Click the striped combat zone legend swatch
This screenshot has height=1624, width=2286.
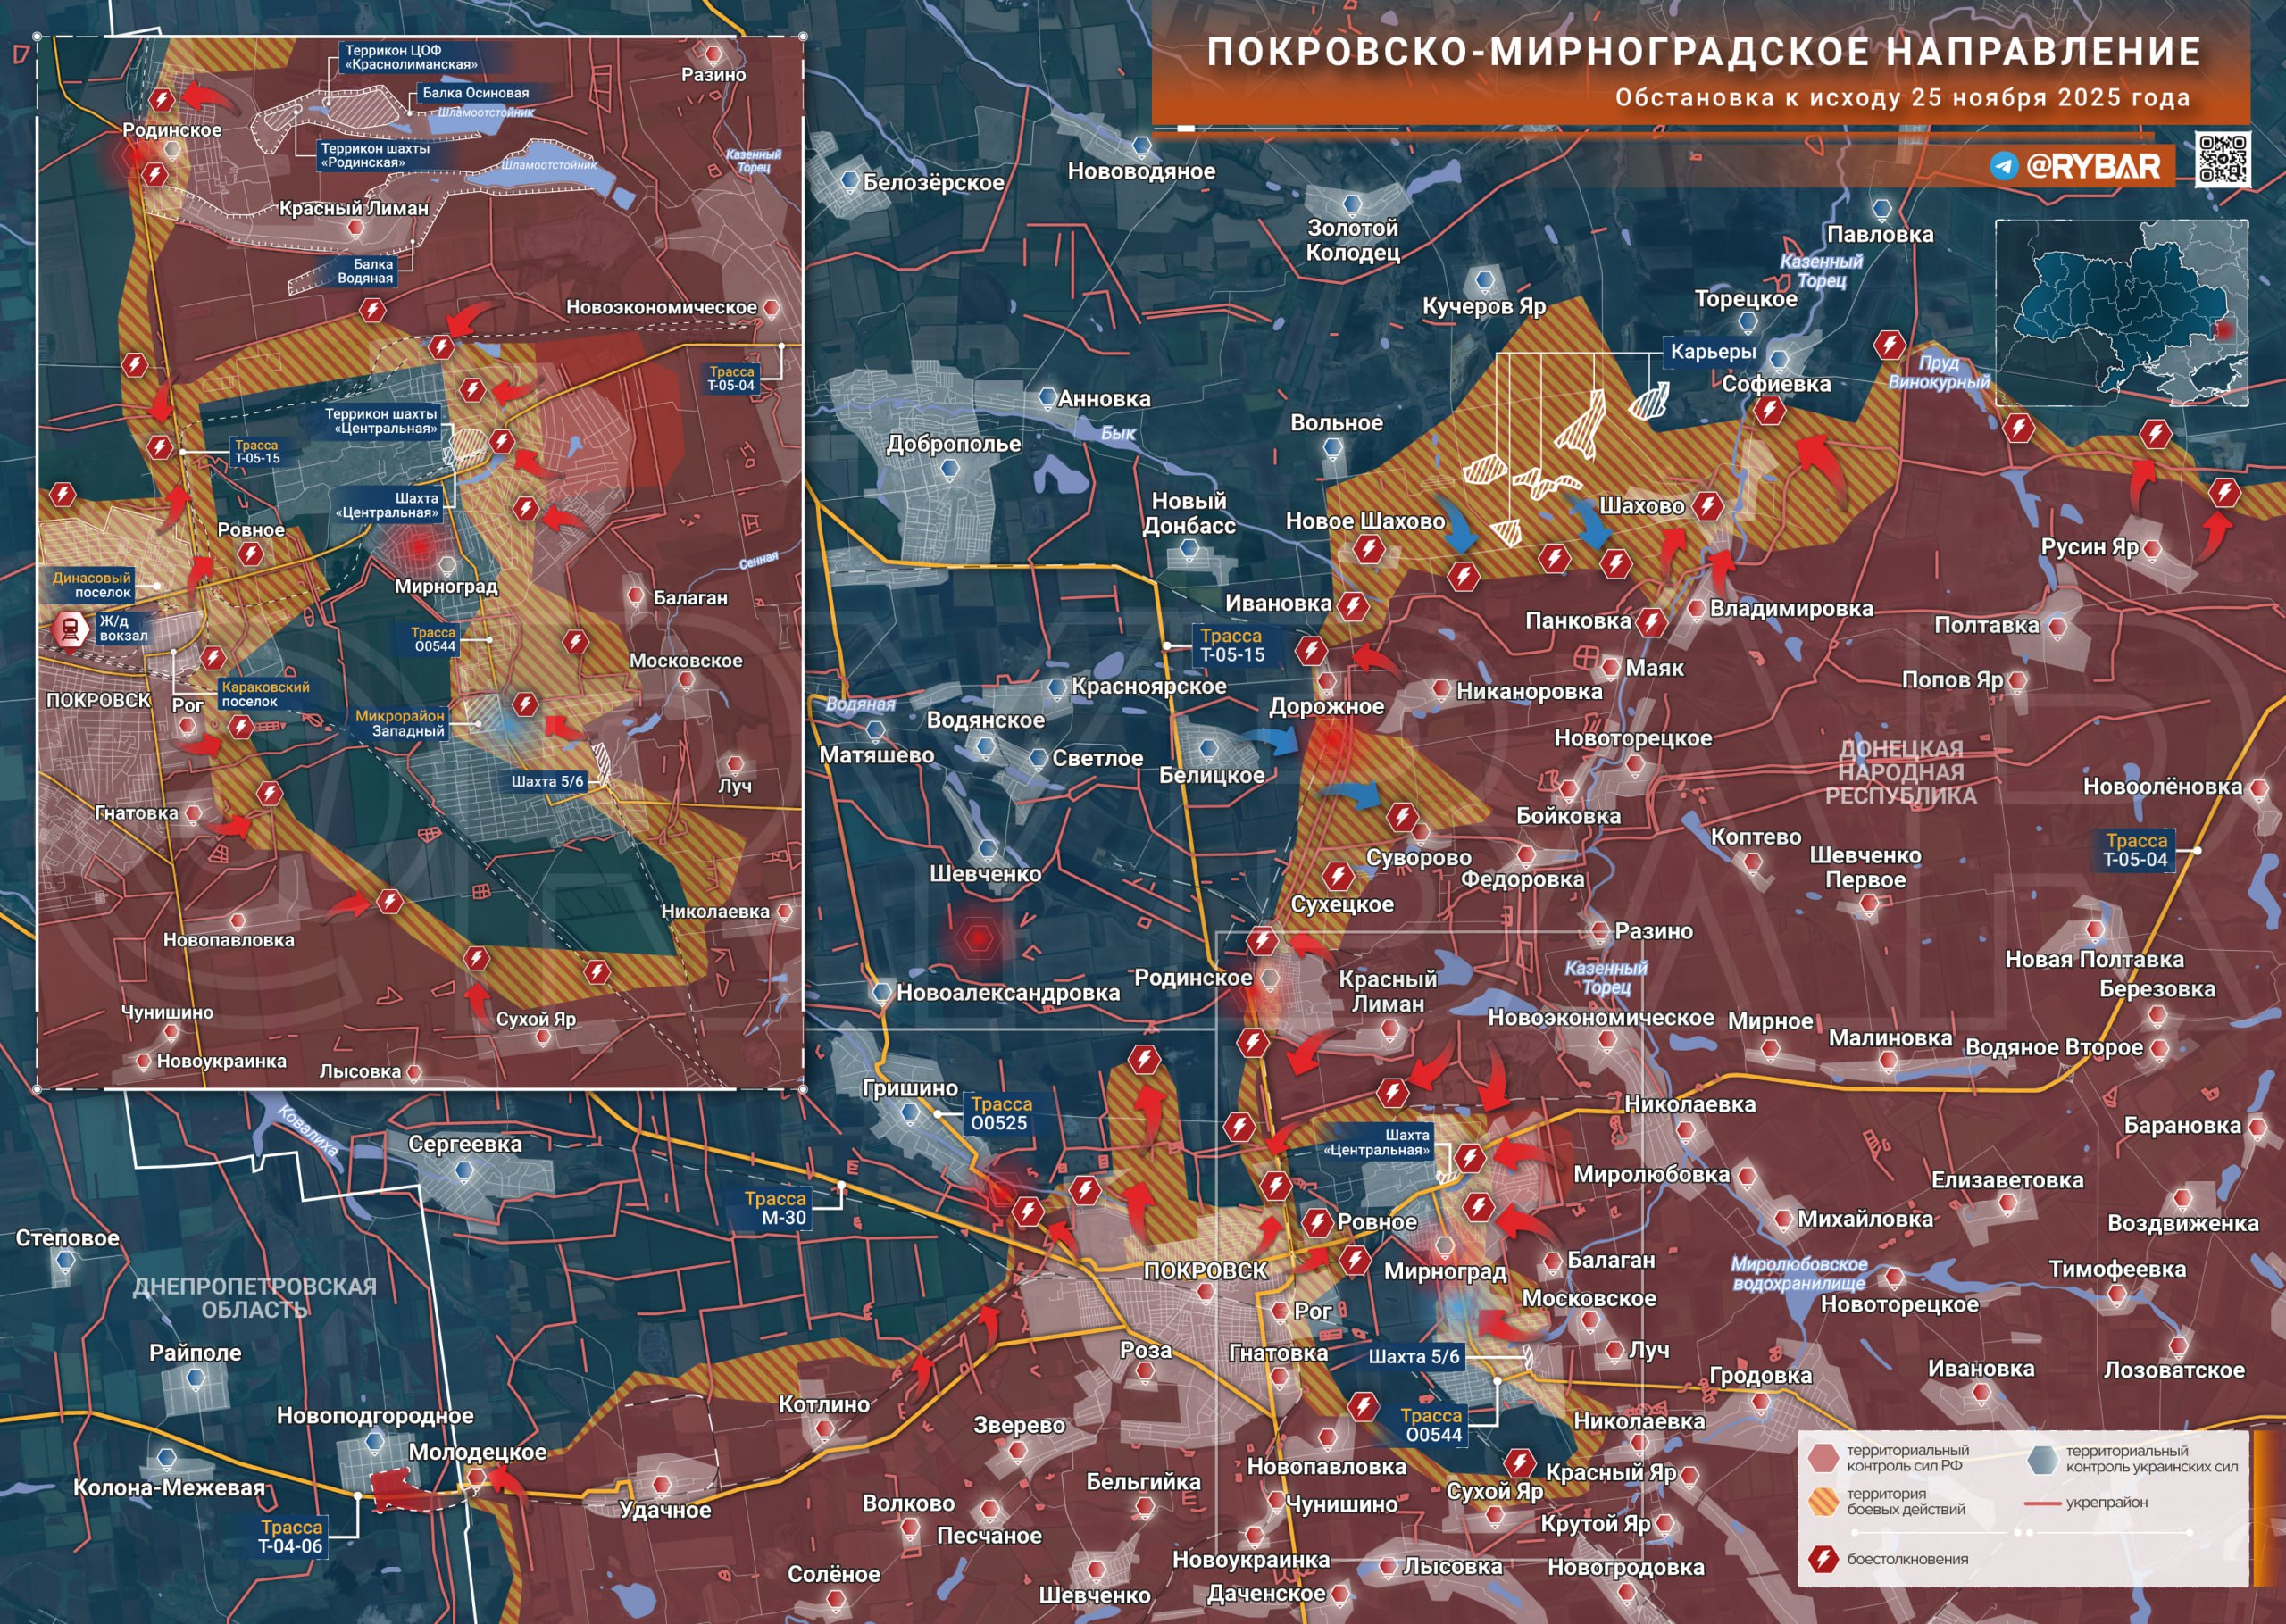tap(1823, 1501)
